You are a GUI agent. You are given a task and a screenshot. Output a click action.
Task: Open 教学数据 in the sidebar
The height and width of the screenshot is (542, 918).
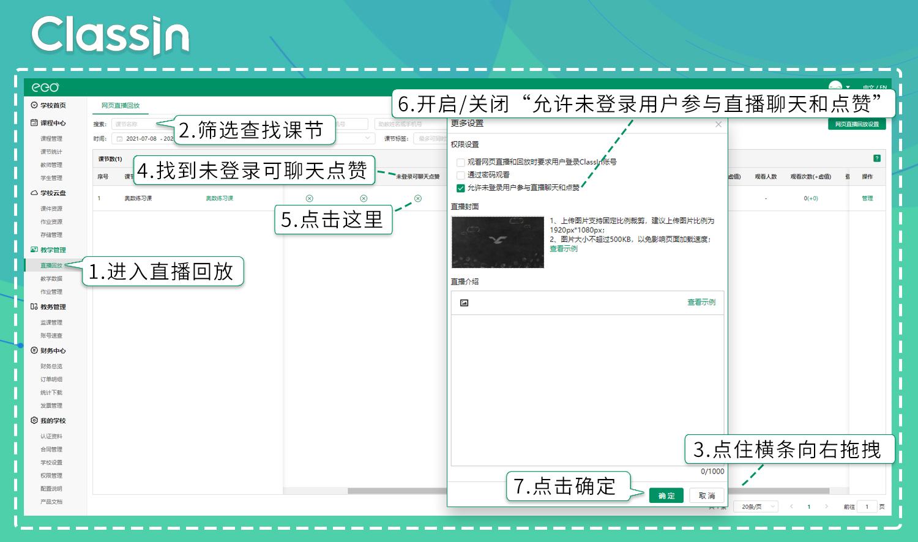coord(51,279)
